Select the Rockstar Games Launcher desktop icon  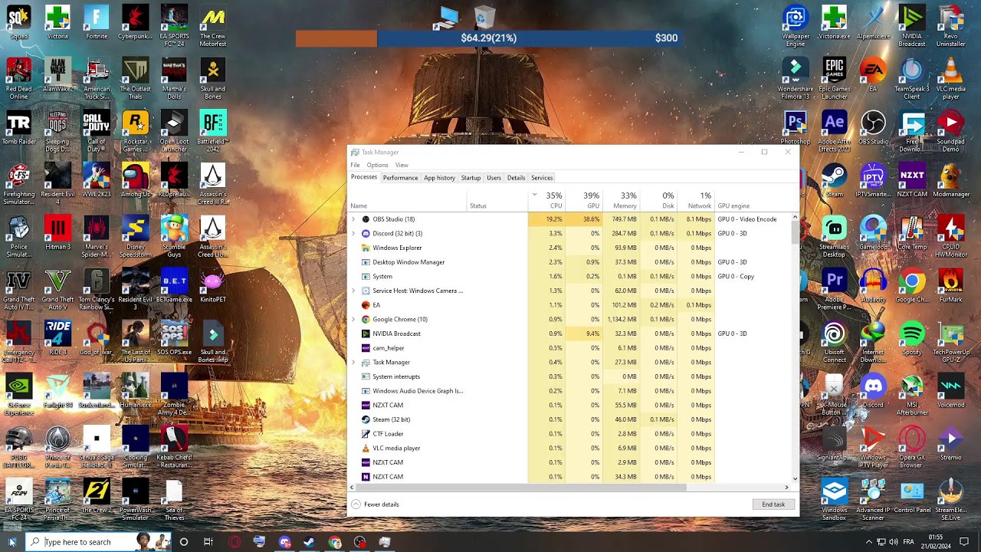[x=136, y=131]
